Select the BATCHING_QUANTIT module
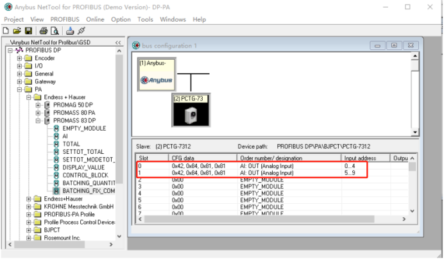 [x=89, y=183]
